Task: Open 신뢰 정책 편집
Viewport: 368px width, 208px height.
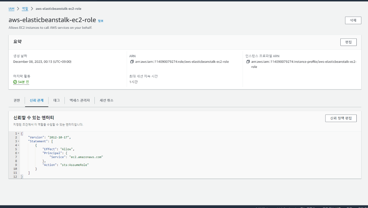Action: [341, 118]
